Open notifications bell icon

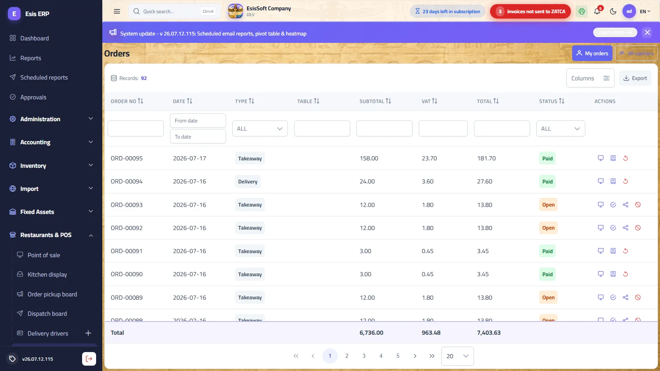(x=597, y=12)
